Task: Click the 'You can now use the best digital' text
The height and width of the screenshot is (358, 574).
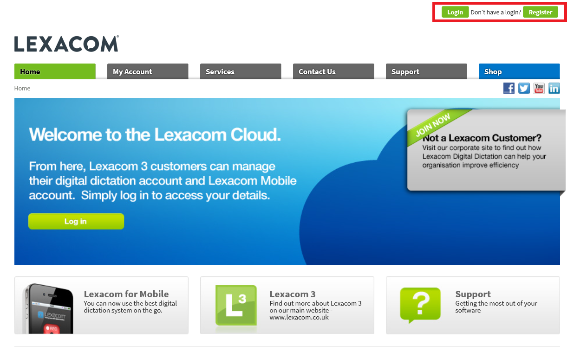Action: coord(130,303)
